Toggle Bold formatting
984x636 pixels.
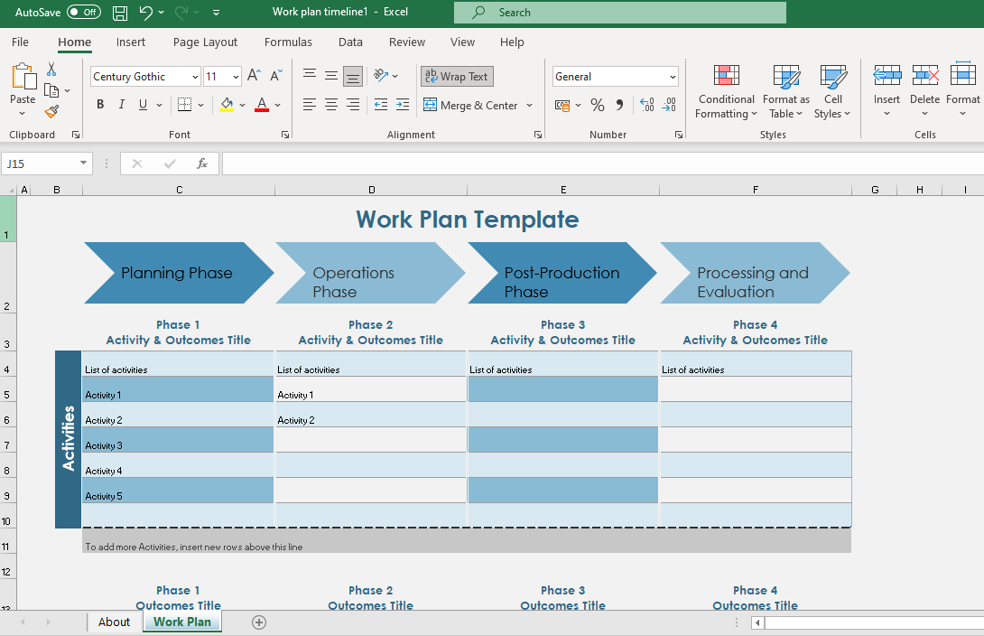click(x=100, y=105)
